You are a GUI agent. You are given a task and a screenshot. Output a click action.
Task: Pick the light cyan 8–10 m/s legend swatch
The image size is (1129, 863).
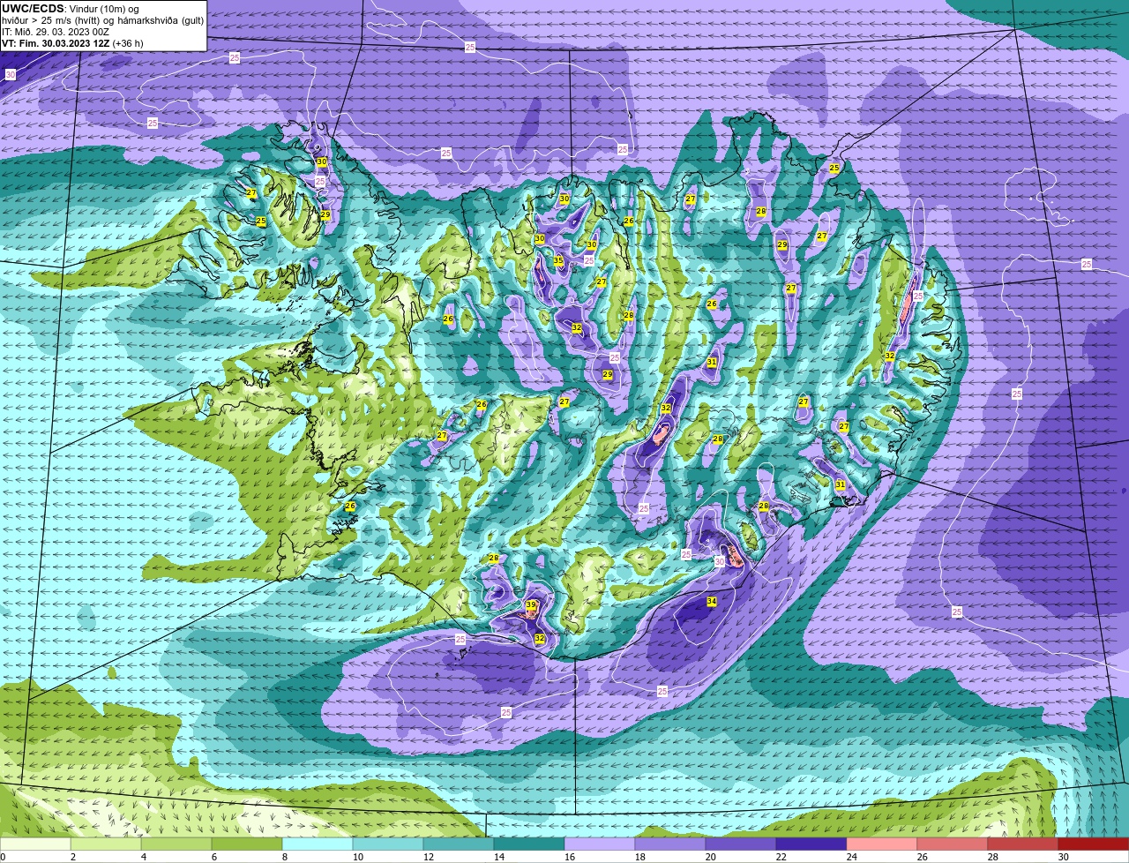point(318,844)
